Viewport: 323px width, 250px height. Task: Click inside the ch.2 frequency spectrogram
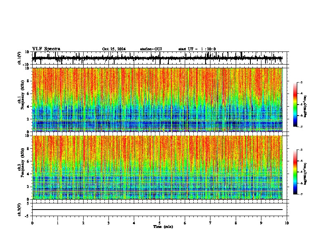pos(157,167)
